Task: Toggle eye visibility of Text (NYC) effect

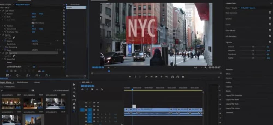Action: pyautogui.click(x=3, y=53)
